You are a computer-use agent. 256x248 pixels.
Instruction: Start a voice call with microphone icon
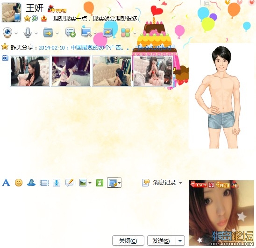pos(28,32)
